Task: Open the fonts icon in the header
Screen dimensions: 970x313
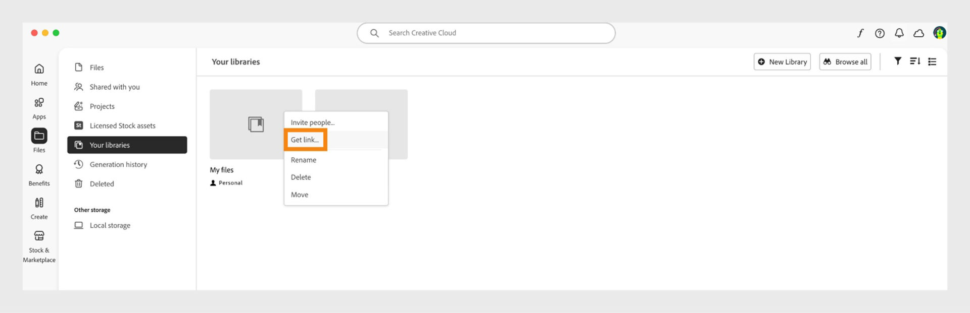Action: tap(860, 33)
